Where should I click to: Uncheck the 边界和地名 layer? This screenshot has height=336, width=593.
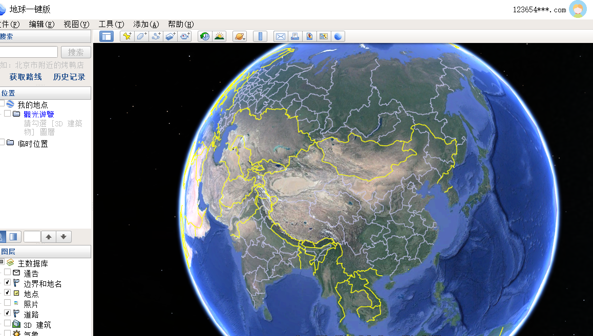pyautogui.click(x=7, y=282)
